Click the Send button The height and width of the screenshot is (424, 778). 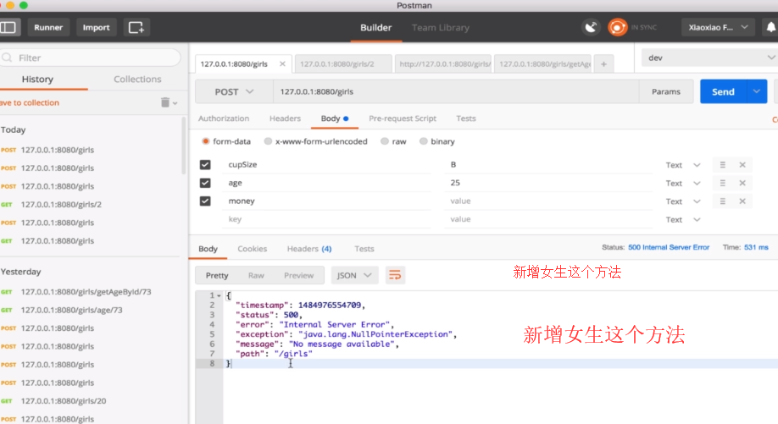(723, 91)
